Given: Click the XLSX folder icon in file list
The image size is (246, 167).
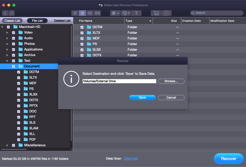Looking at the screenshot, I should [x=89, y=49].
